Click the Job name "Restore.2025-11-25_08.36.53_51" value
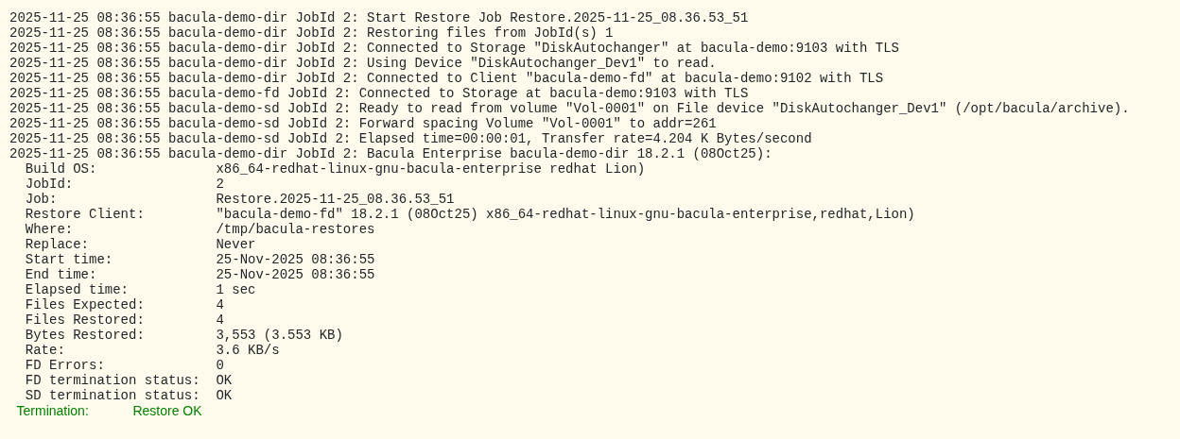Image resolution: width=1180 pixels, height=439 pixels. tap(335, 199)
